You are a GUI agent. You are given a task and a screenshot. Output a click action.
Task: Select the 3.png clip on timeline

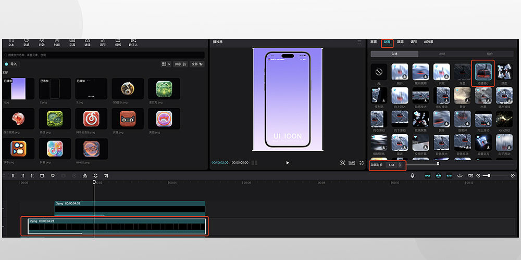pyautogui.click(x=130, y=209)
